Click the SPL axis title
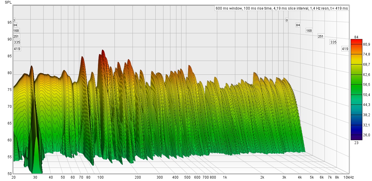 click(8, 2)
